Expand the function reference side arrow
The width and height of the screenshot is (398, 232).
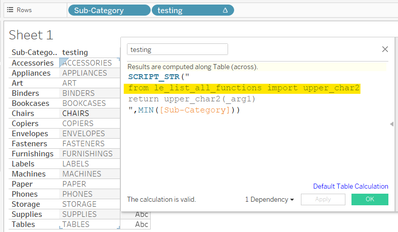tap(391, 124)
